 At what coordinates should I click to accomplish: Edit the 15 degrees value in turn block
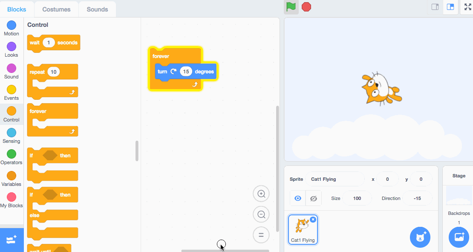(186, 72)
